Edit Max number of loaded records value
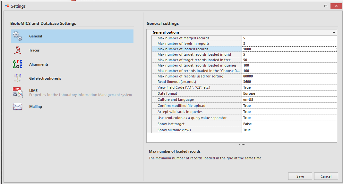 click(x=289, y=49)
